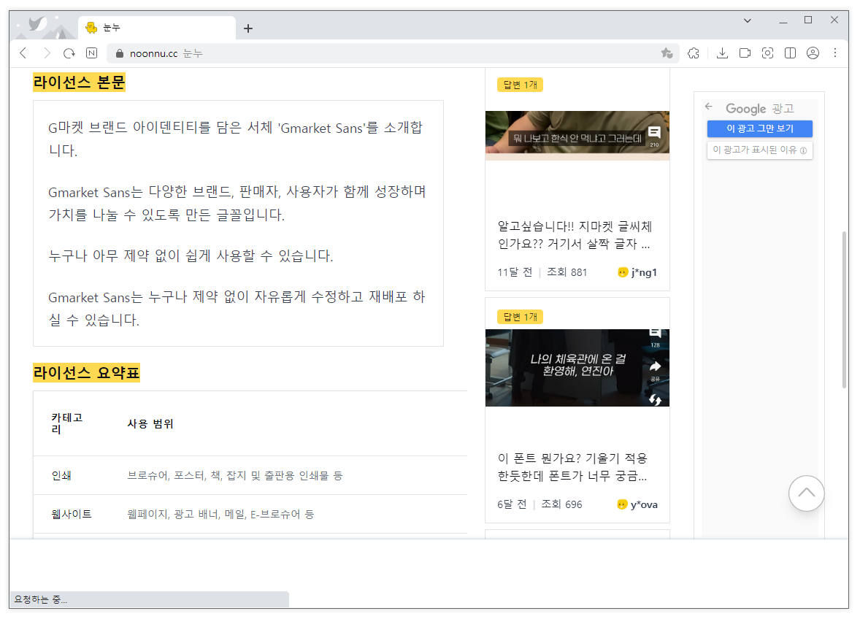The height and width of the screenshot is (619, 860).
Task: Go forward to the next page
Action: tap(47, 53)
